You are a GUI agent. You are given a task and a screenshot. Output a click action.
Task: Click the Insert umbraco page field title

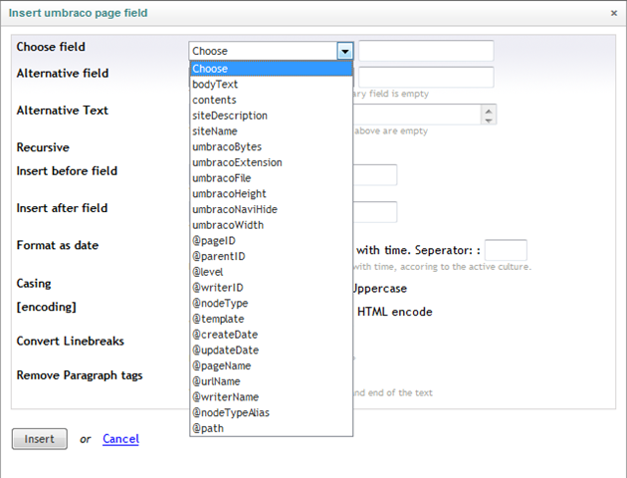(78, 13)
